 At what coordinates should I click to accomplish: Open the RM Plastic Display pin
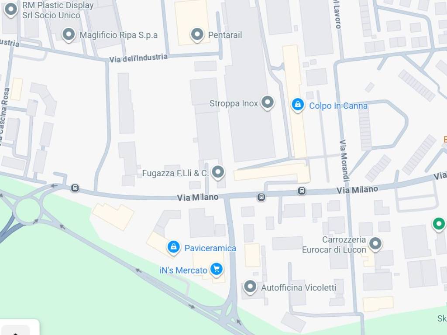[11, 10]
